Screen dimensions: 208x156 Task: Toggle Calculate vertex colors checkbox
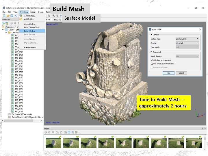152,60
